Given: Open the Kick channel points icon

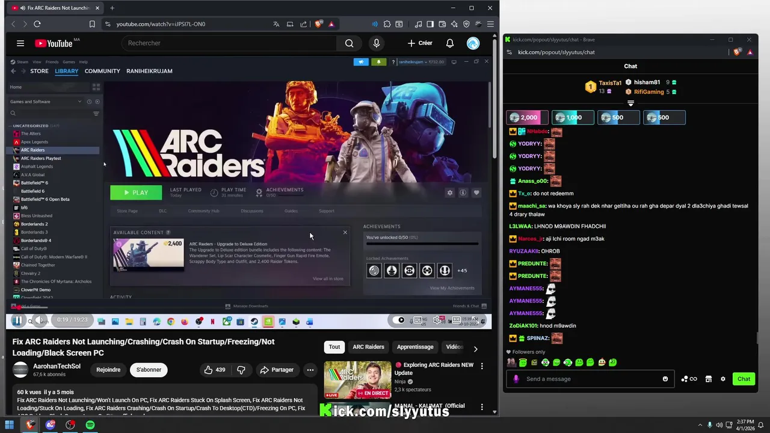Looking at the screenshot, I should tap(689, 379).
